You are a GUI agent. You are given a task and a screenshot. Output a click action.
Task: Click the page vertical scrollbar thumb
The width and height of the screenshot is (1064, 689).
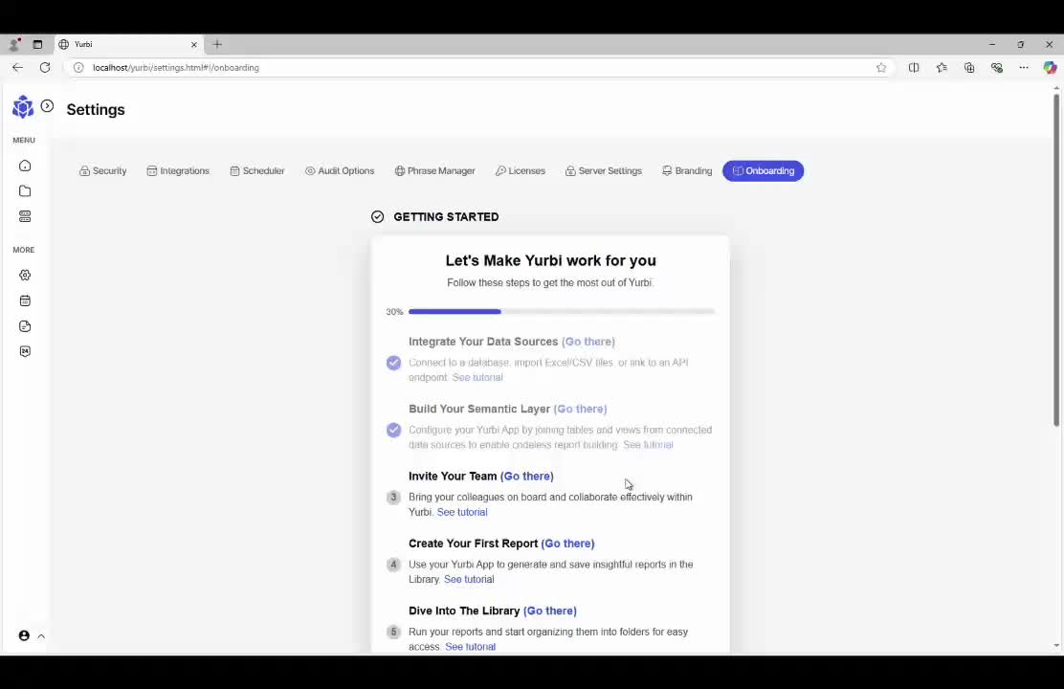click(1055, 260)
